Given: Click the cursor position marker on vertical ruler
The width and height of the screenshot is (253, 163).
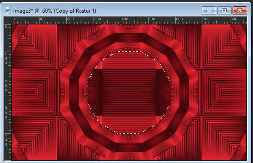Looking at the screenshot, I should [x=8, y=112].
